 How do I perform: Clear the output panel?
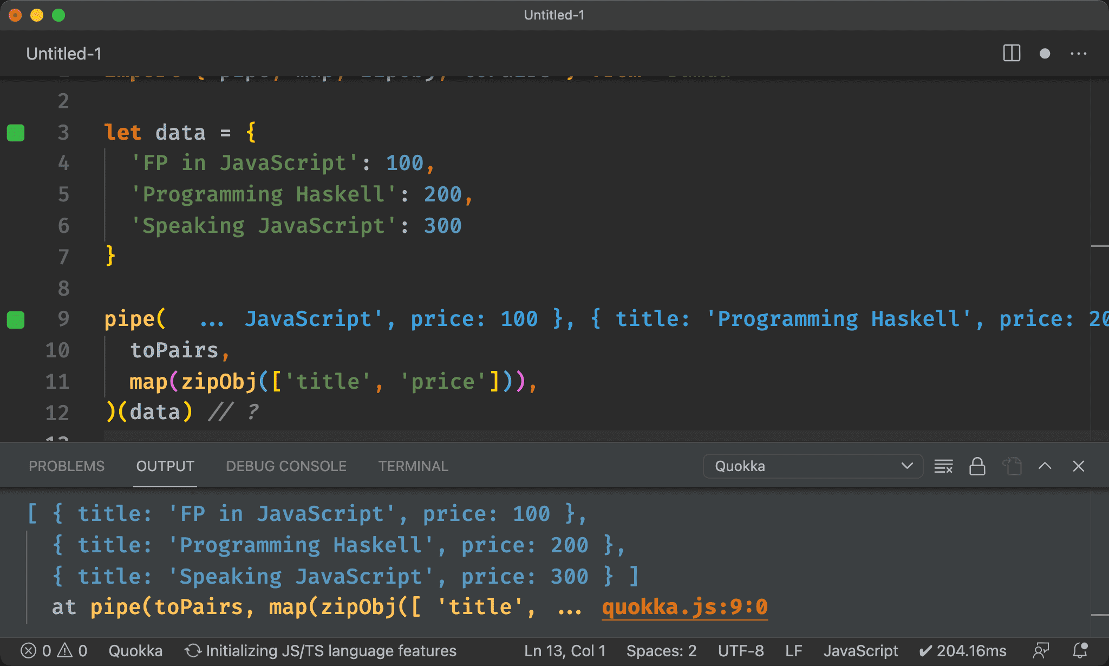coord(943,466)
